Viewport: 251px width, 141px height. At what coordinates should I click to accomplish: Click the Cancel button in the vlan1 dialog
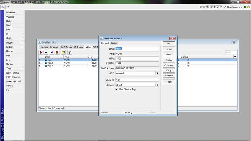pyautogui.click(x=169, y=49)
